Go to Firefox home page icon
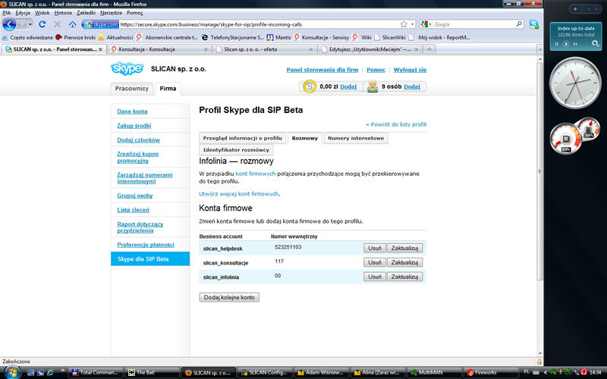 [x=72, y=24]
